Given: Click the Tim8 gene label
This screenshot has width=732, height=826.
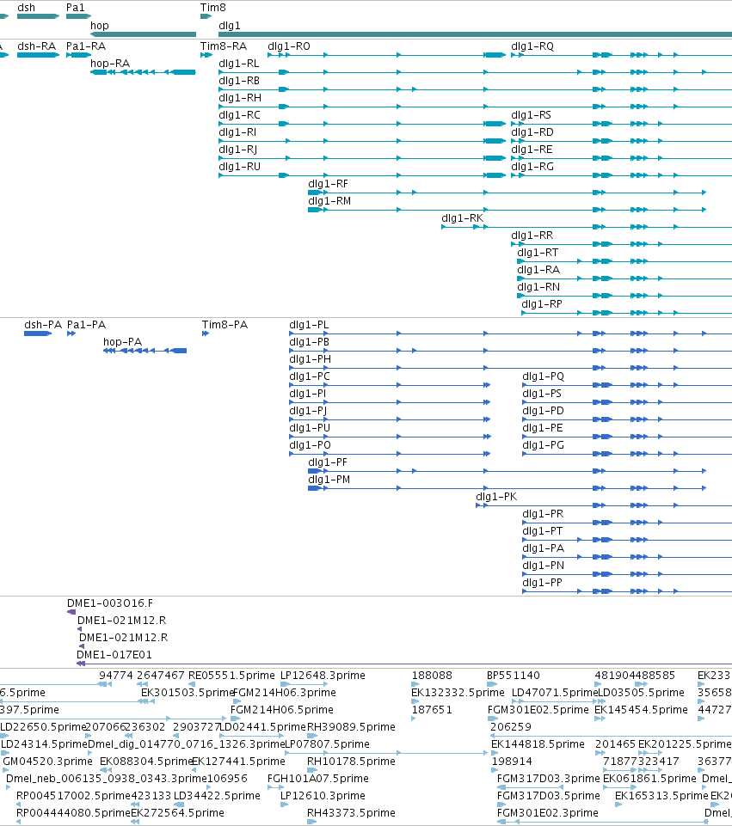Looking at the screenshot, I should click(213, 8).
